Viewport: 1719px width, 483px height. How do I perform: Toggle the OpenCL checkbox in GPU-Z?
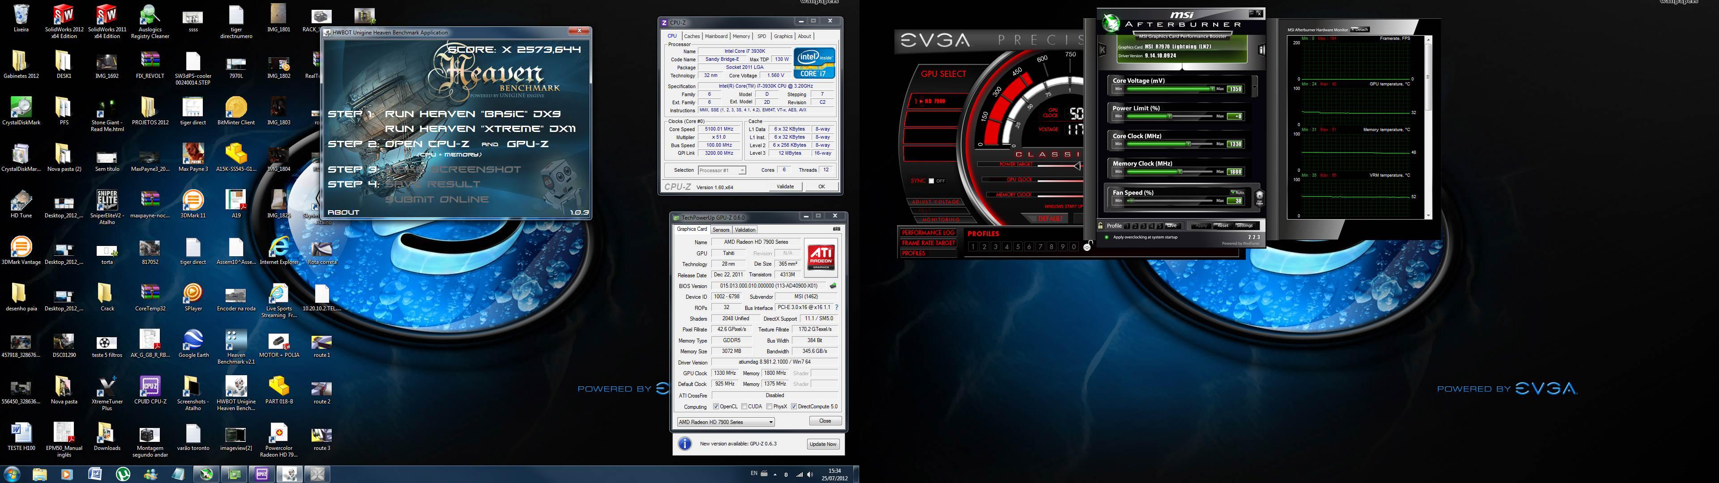coord(716,406)
